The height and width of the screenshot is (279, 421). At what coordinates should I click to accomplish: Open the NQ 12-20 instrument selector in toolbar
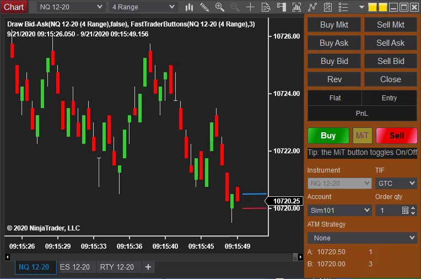[x=71, y=7]
